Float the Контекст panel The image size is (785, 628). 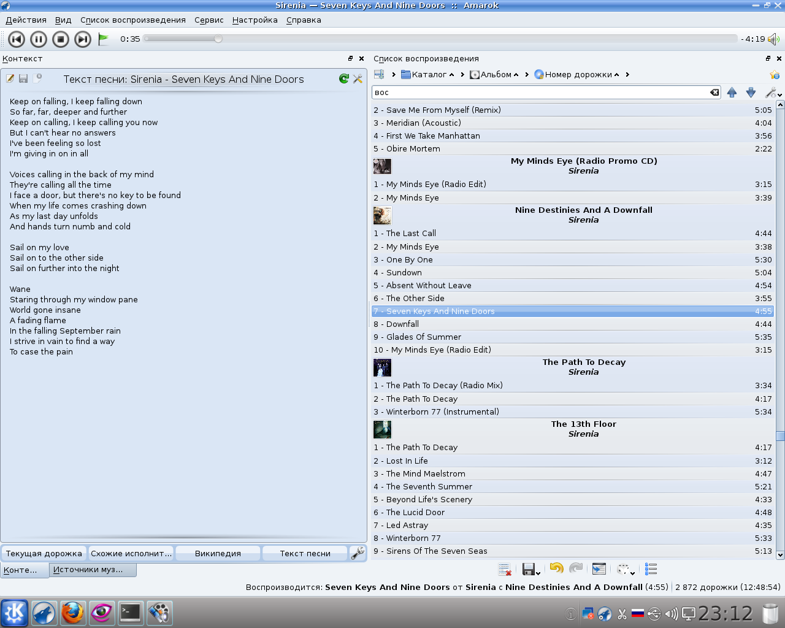point(351,59)
